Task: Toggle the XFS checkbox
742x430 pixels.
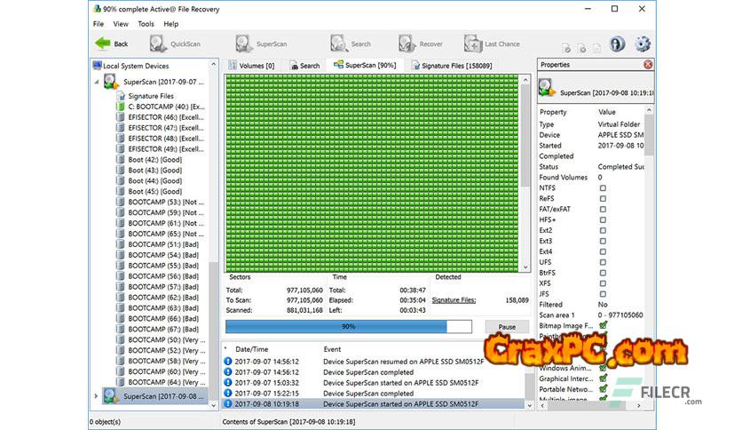Action: pyautogui.click(x=603, y=283)
